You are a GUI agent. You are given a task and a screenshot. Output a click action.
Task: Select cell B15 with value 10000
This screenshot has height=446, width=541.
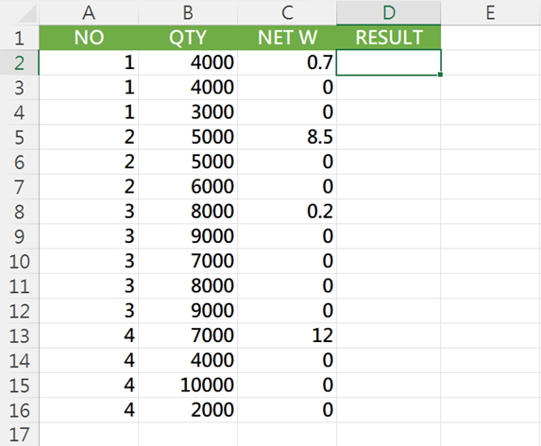[188, 386]
